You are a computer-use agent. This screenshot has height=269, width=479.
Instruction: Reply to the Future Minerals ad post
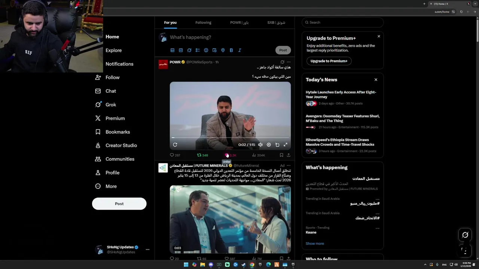[x=174, y=259]
